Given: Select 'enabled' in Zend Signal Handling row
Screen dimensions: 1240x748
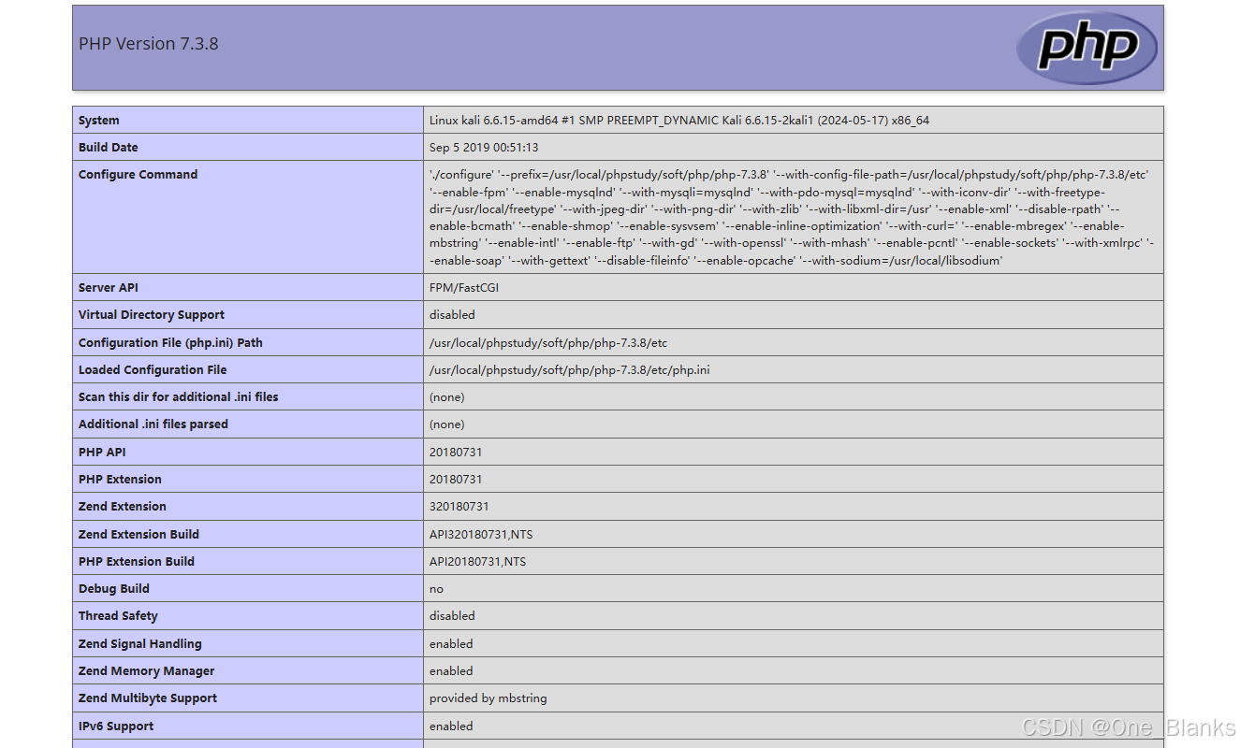Looking at the screenshot, I should [451, 644].
